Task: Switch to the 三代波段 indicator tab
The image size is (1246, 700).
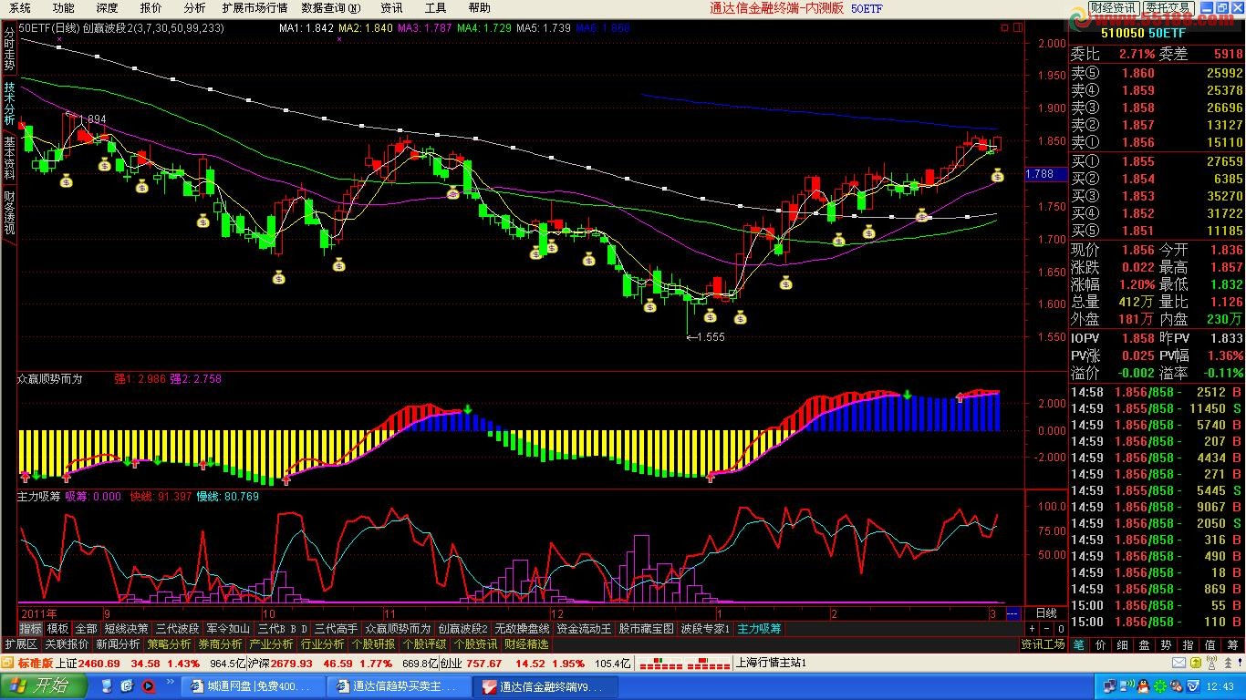Action: pyautogui.click(x=177, y=629)
